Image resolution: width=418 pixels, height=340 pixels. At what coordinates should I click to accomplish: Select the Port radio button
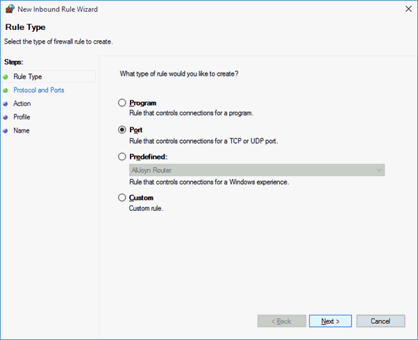pyautogui.click(x=122, y=130)
